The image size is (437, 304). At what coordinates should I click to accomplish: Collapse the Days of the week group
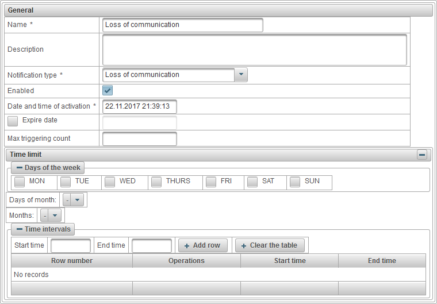click(x=20, y=168)
